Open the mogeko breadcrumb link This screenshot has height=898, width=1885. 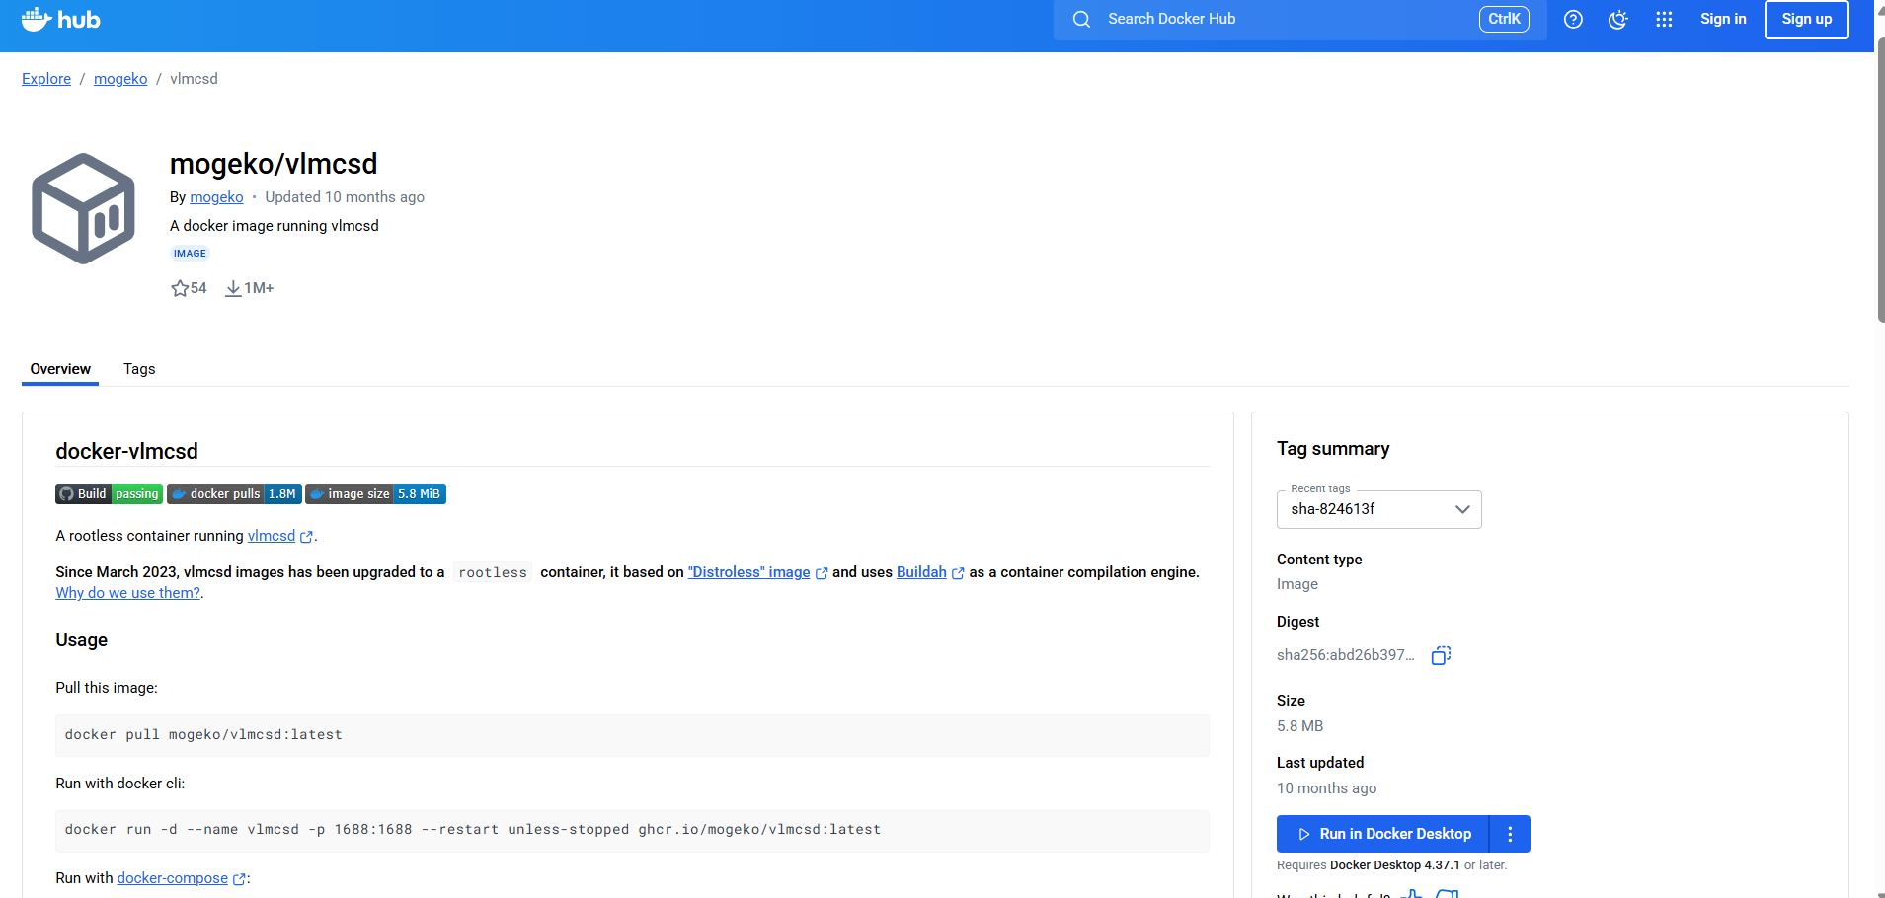[120, 79]
